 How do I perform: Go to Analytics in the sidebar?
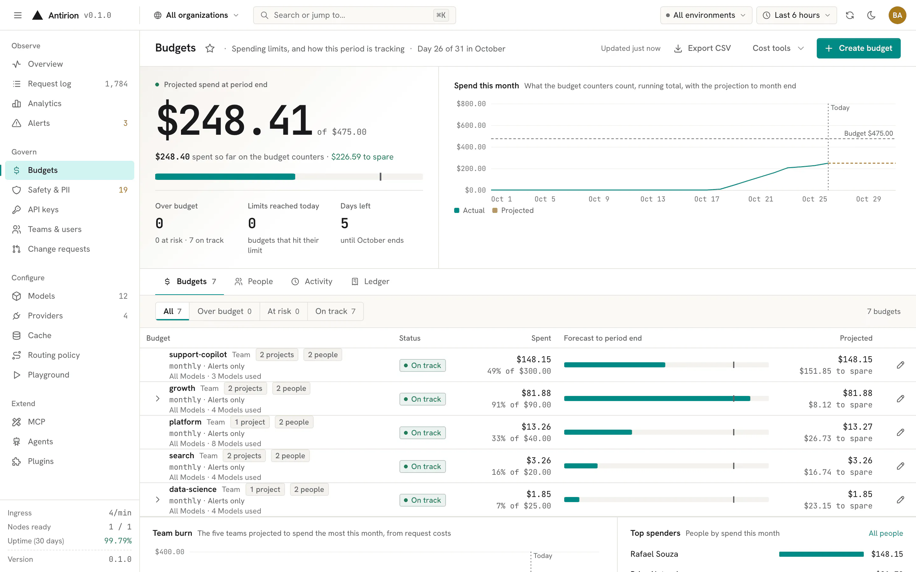click(70, 103)
